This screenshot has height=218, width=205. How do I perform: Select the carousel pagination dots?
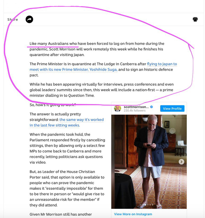click(149, 205)
